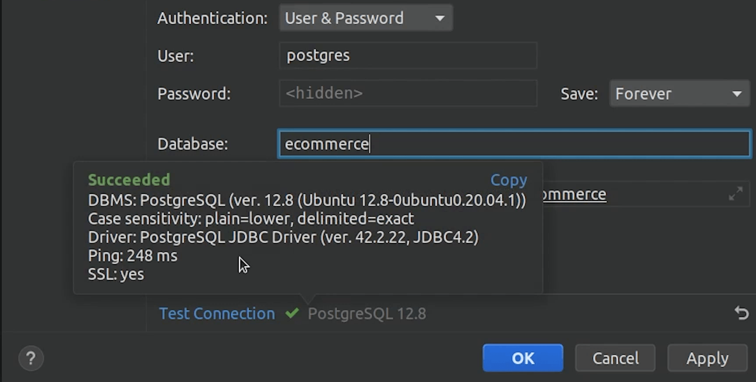
Task: Click the Help question mark icon
Action: click(x=31, y=358)
